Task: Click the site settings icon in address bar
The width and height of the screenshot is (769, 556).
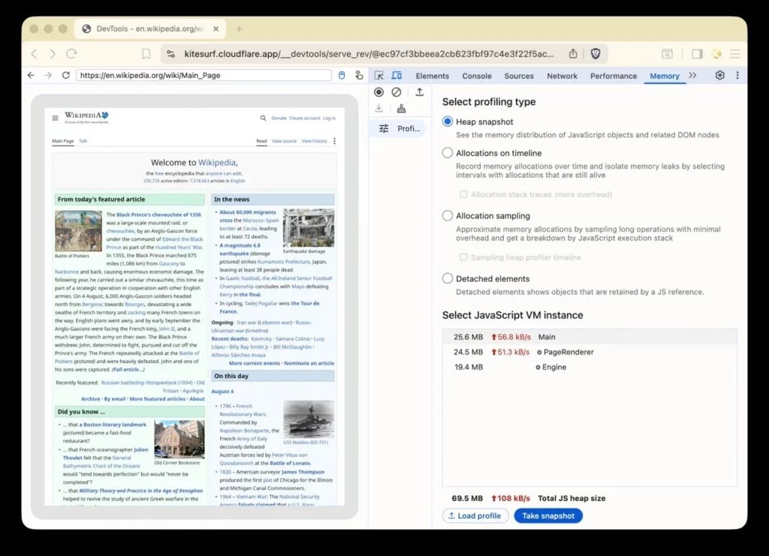Action: [170, 54]
